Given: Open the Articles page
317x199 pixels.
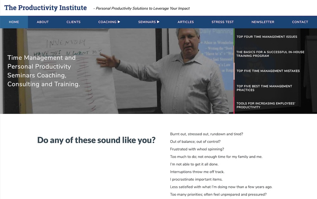Looking at the screenshot, I should pyautogui.click(x=185, y=22).
